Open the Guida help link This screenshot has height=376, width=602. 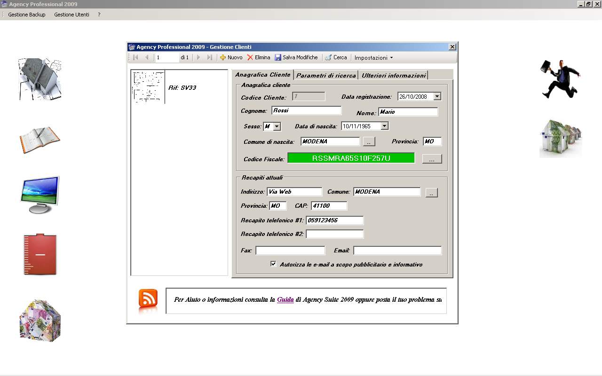coord(285,299)
